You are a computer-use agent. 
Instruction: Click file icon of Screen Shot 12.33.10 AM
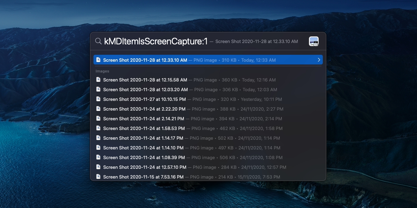click(98, 60)
